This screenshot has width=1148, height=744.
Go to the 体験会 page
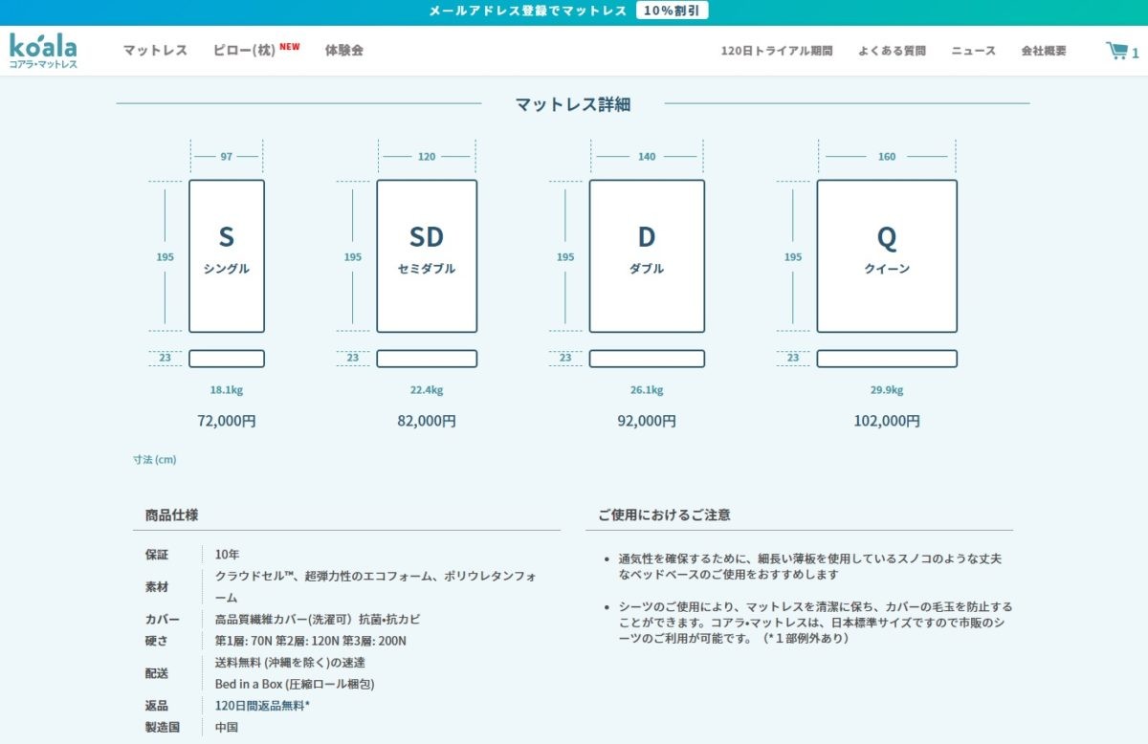pos(344,51)
